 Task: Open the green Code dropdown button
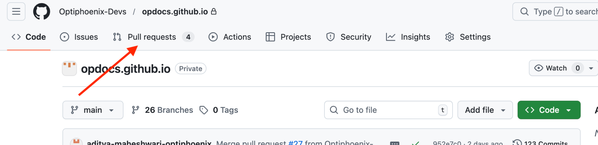[549, 110]
